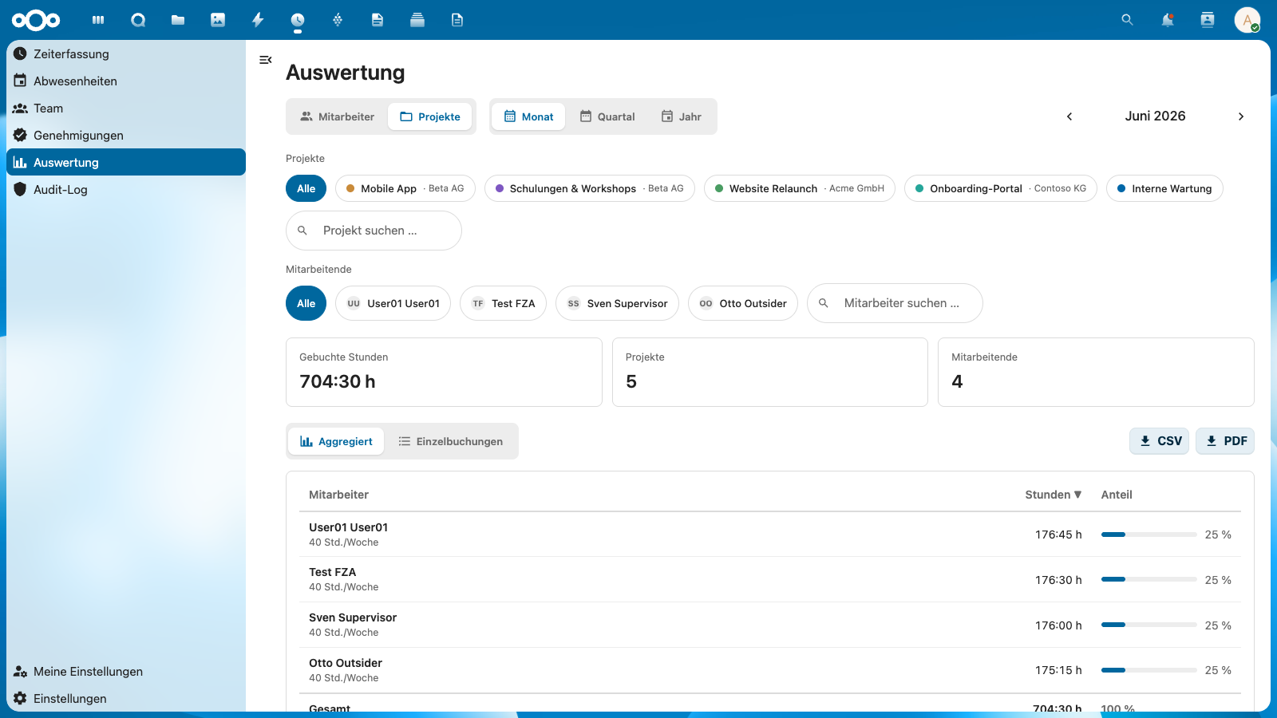Image resolution: width=1277 pixels, height=718 pixels.
Task: Filter by Schulungen & Workshops project
Action: point(590,188)
